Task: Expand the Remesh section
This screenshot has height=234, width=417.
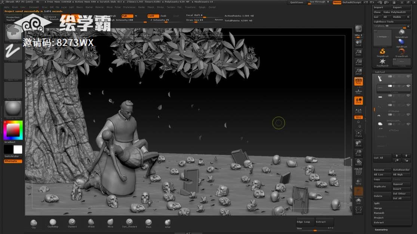Action: pyautogui.click(x=379, y=213)
